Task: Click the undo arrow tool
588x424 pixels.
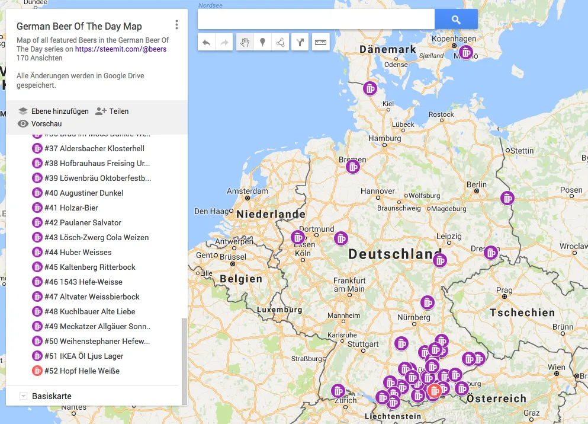Action: 206,43
